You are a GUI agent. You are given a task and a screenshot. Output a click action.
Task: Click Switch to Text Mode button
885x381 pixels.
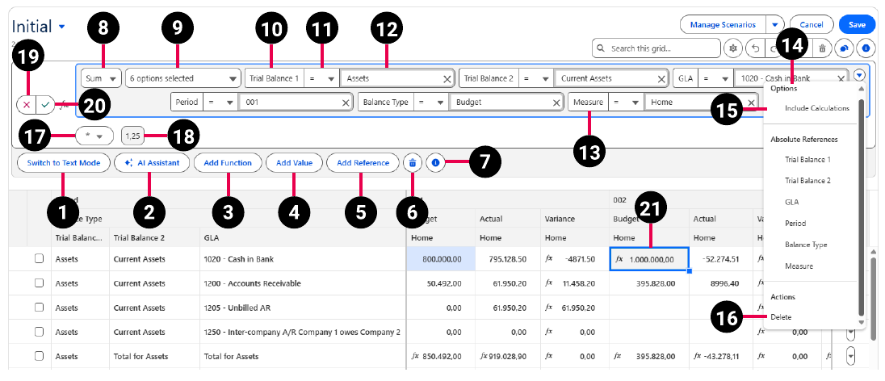point(64,162)
